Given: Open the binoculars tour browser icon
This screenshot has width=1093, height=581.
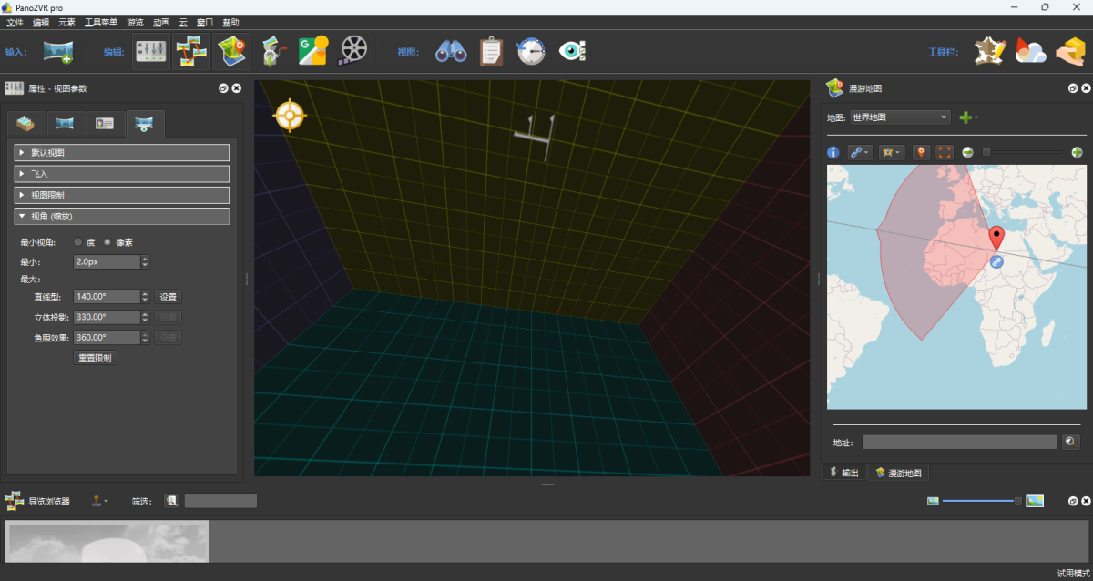Looking at the screenshot, I should (450, 51).
